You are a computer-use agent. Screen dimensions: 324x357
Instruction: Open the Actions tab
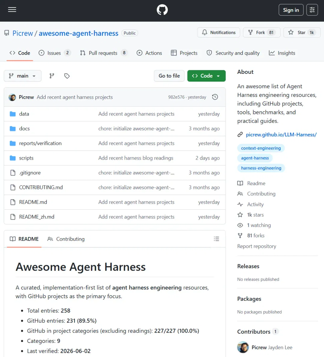[149, 53]
